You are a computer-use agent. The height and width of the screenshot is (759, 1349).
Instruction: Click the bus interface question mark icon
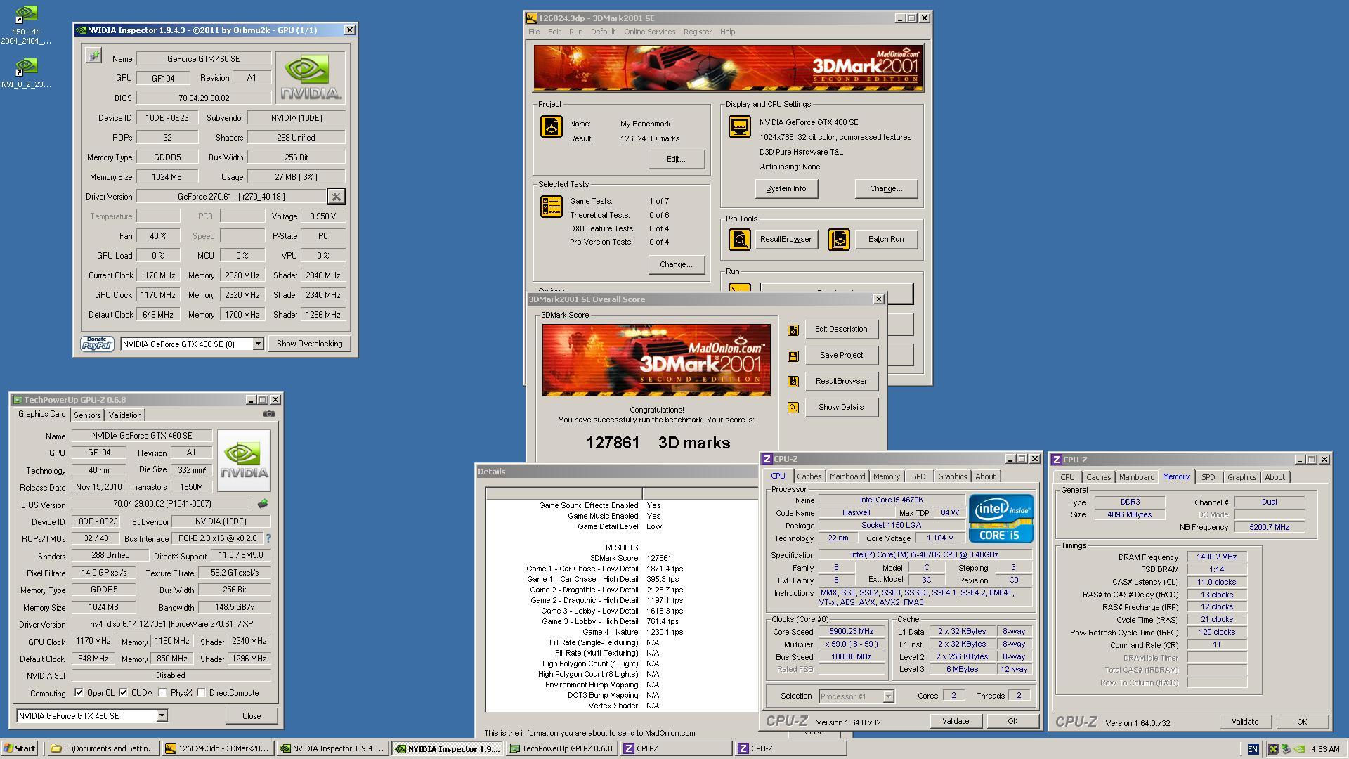coord(268,538)
